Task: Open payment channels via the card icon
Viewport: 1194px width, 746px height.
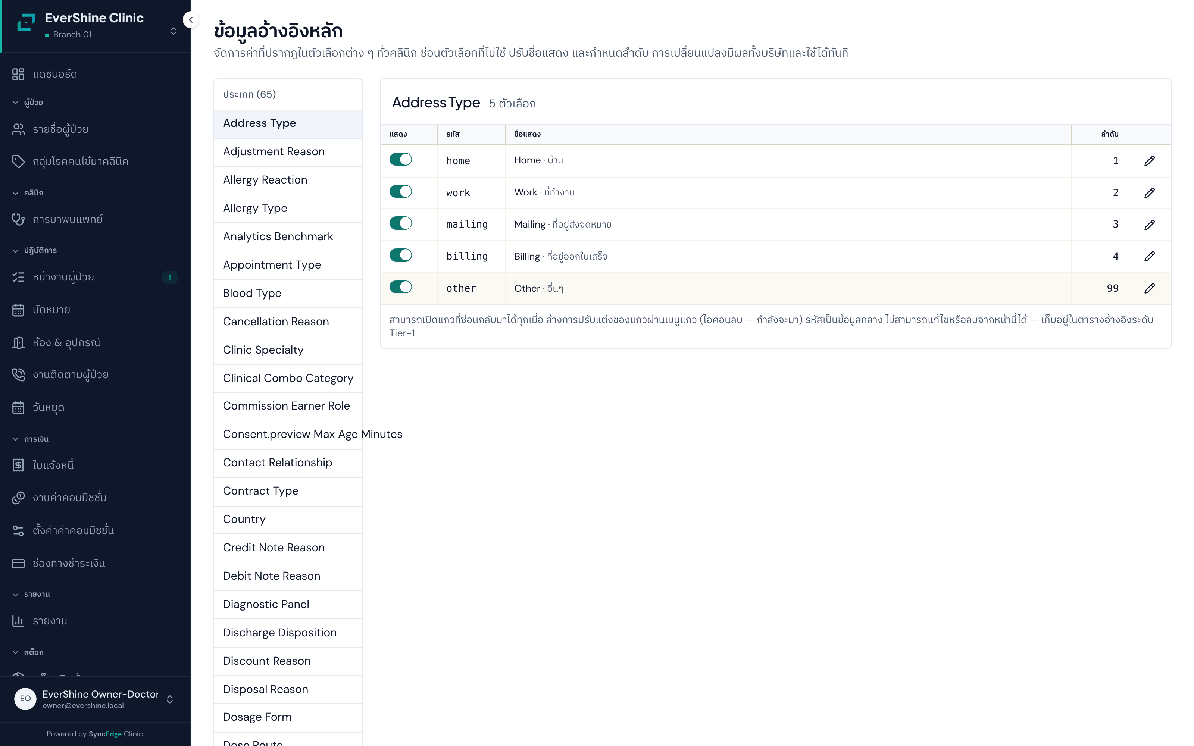Action: tap(18, 563)
